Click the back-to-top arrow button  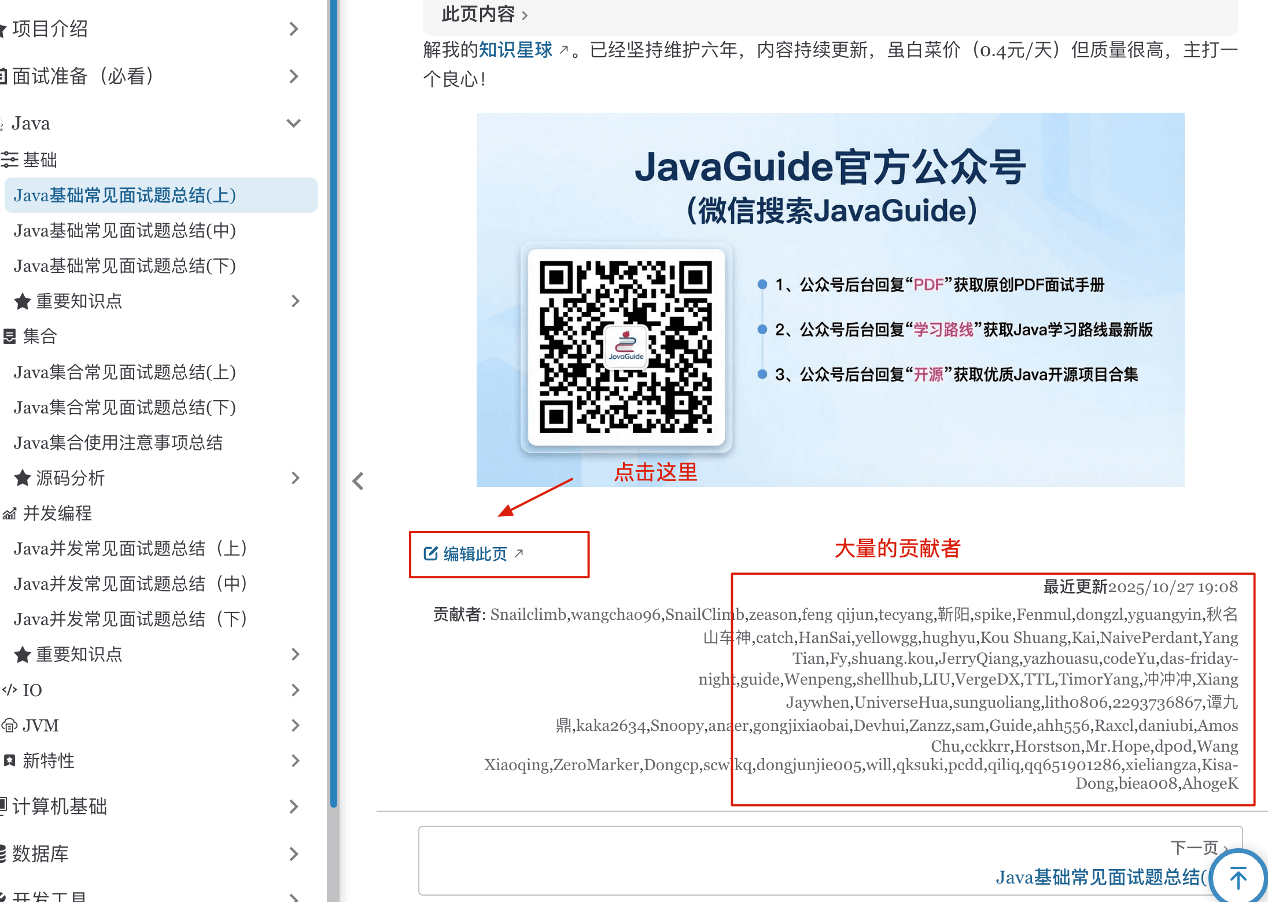[x=1238, y=878]
